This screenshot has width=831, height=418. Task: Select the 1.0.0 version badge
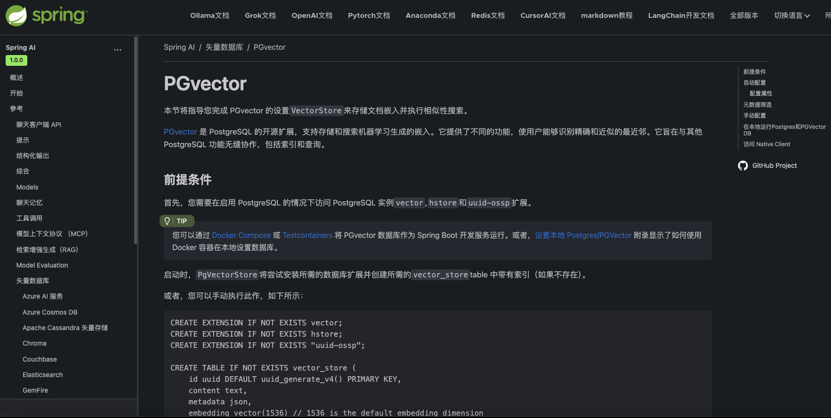click(x=16, y=60)
